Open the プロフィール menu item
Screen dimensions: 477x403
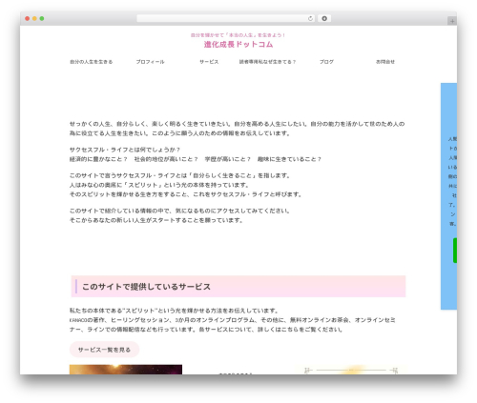[x=150, y=62]
